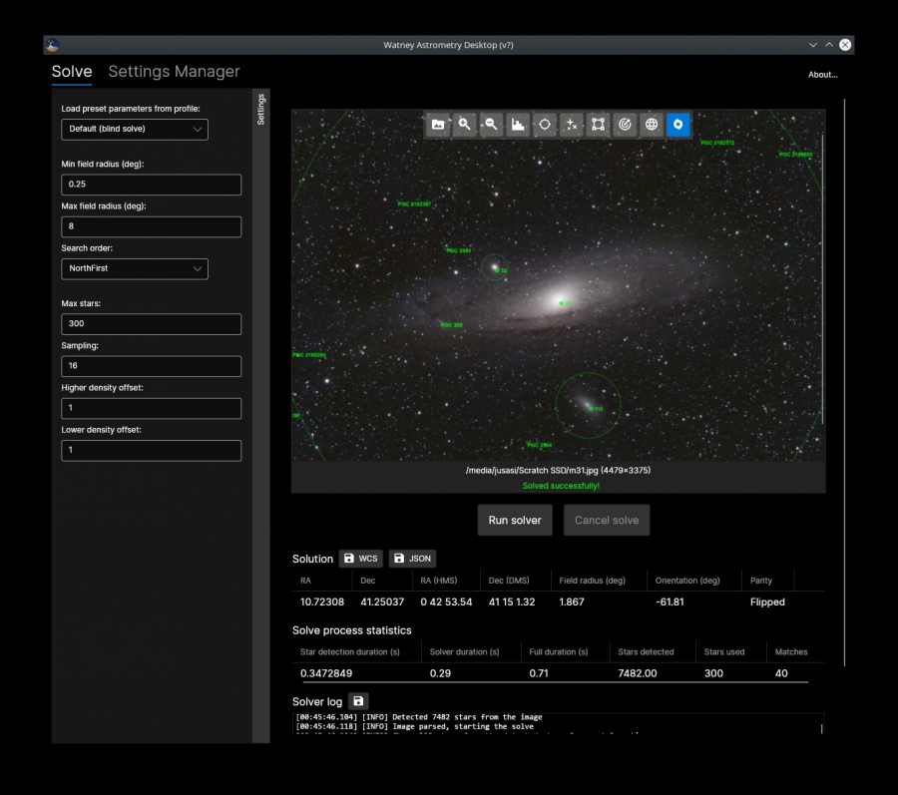Screen dimensions: 898x795
Task: Click the Max stars input field
Action: coord(151,324)
